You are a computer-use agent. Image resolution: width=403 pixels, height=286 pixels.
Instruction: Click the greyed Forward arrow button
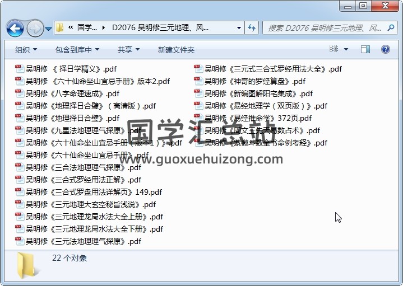tap(35, 28)
